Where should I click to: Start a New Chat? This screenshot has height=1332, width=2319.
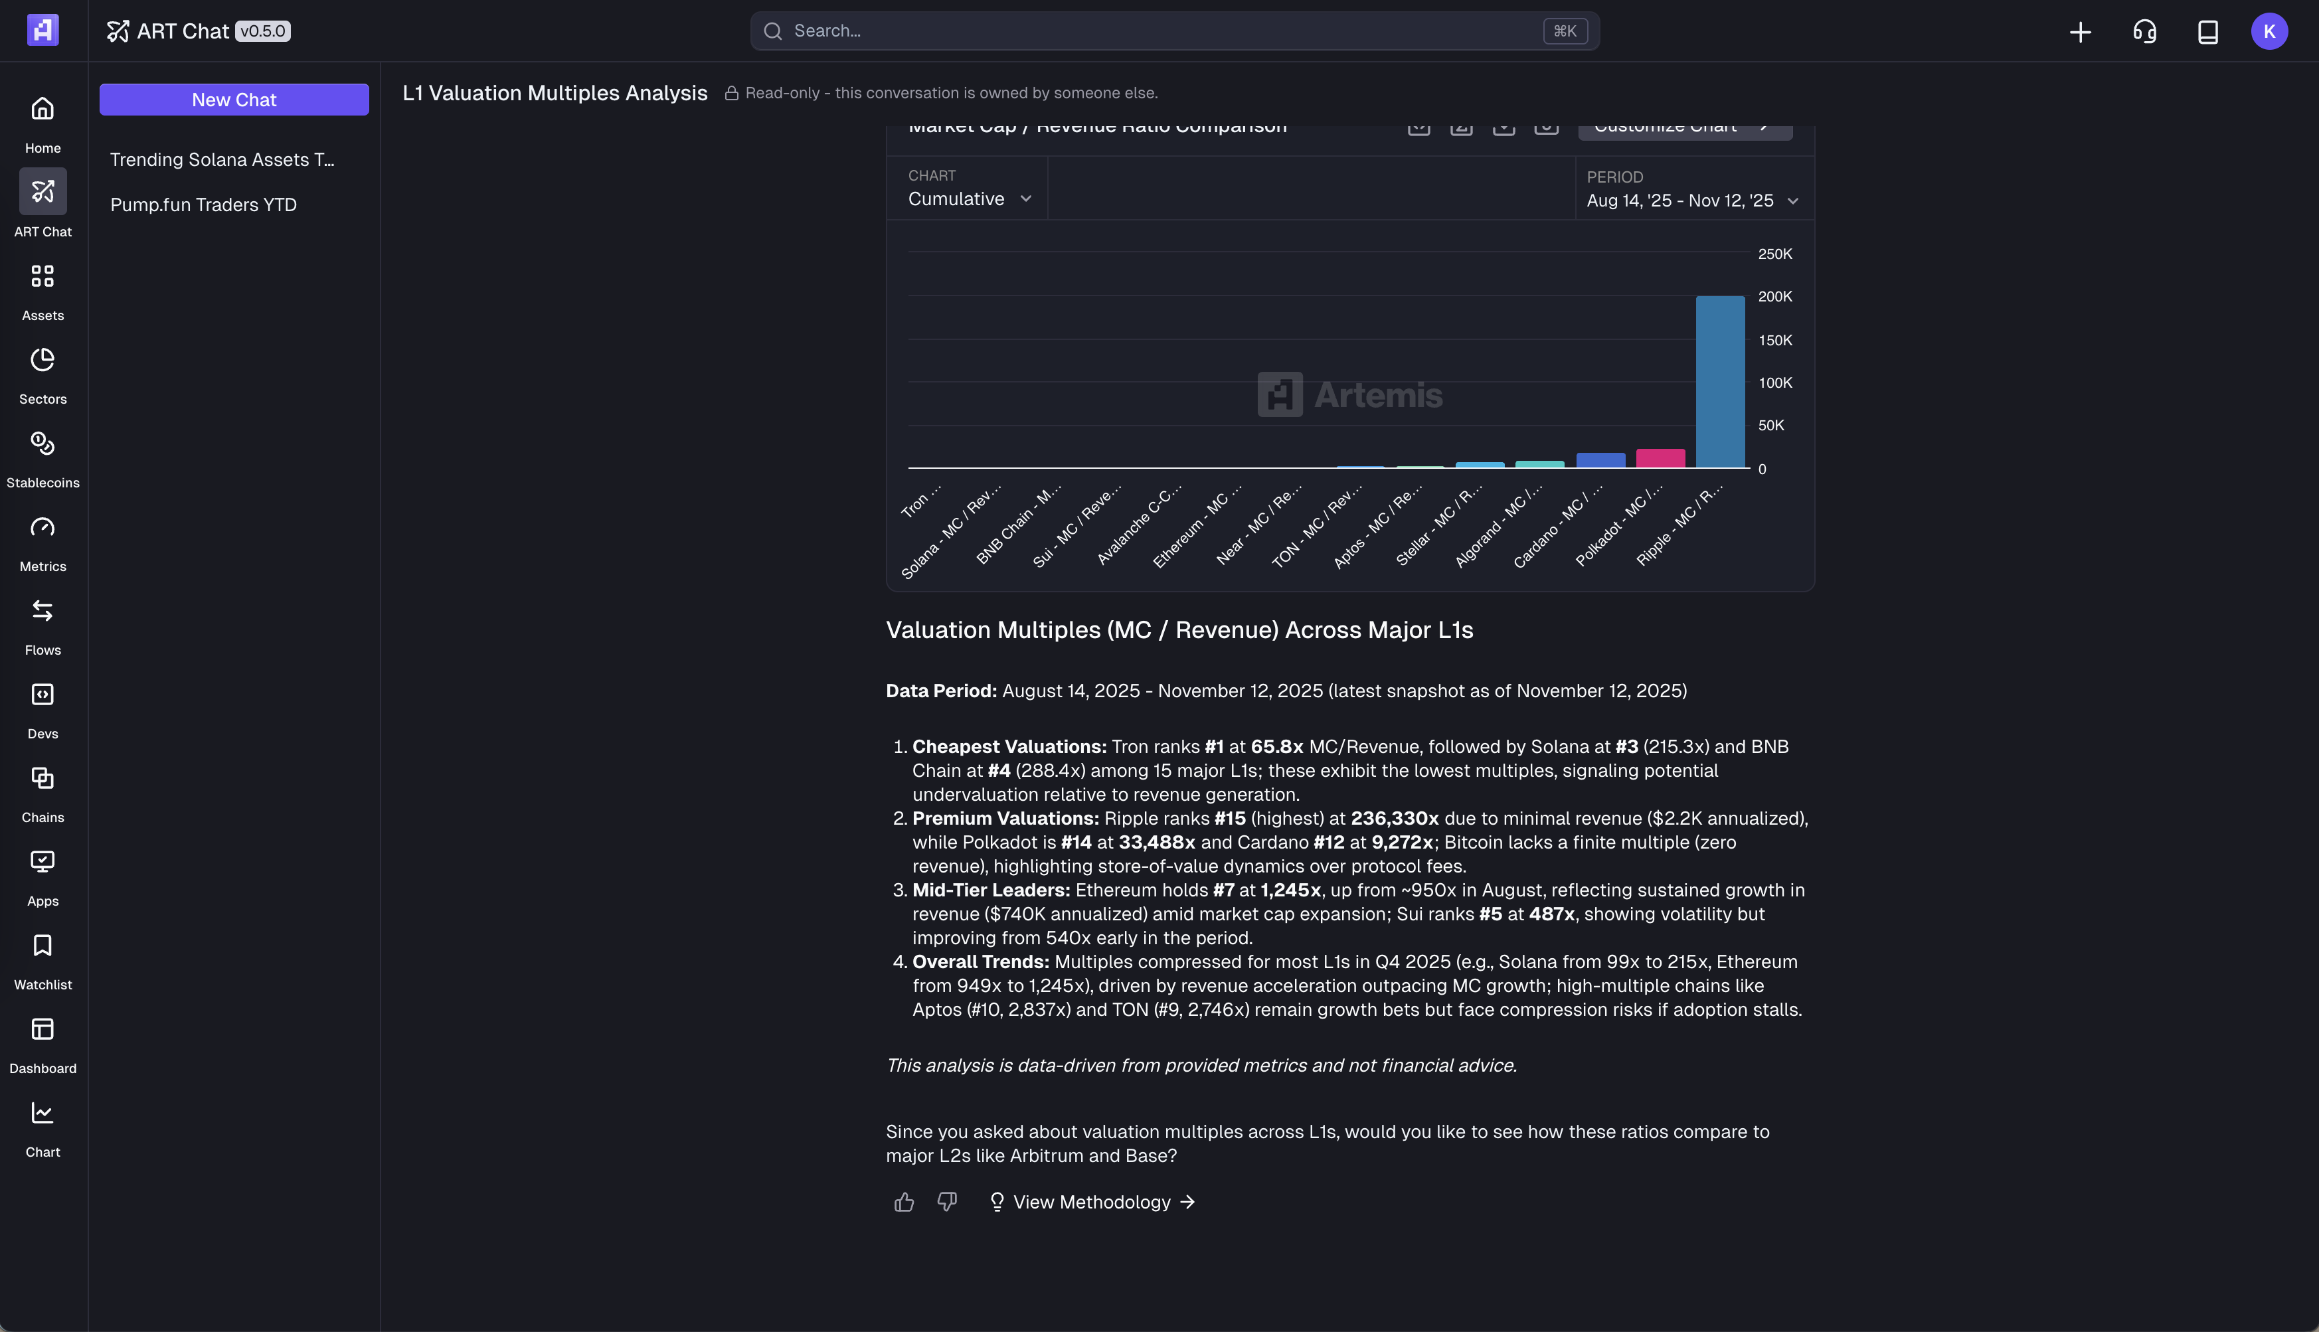click(x=234, y=100)
